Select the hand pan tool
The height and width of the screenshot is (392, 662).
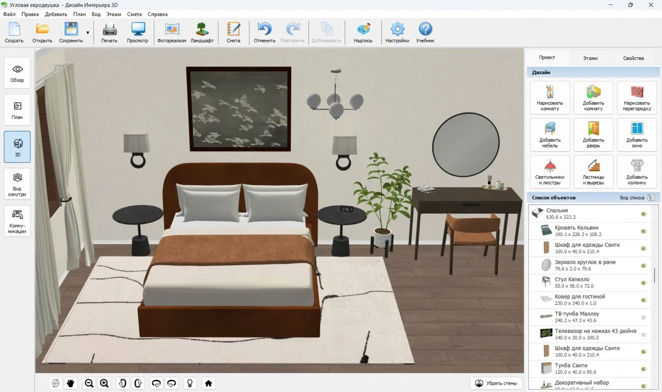[71, 383]
